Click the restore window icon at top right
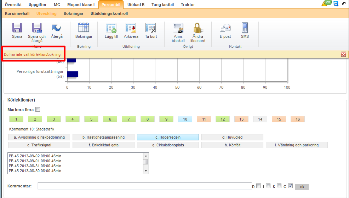The width and height of the screenshot is (349, 198). tap(344, 3)
